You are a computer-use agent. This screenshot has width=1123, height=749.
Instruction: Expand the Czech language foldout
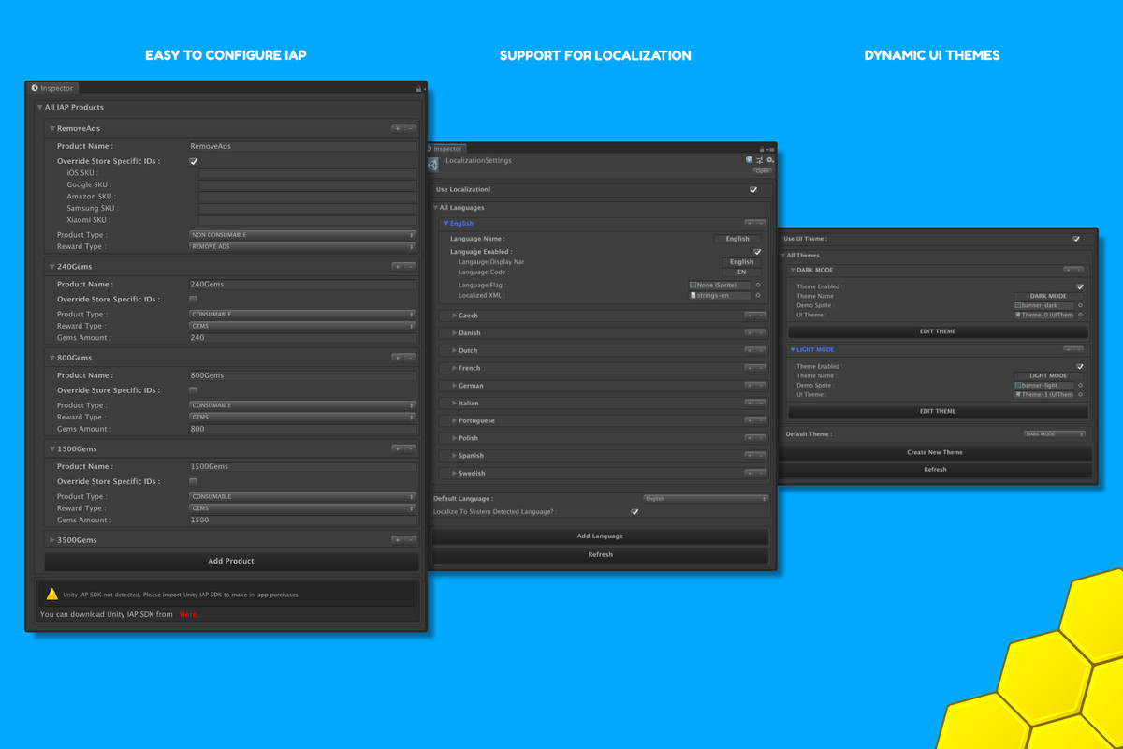pos(455,316)
